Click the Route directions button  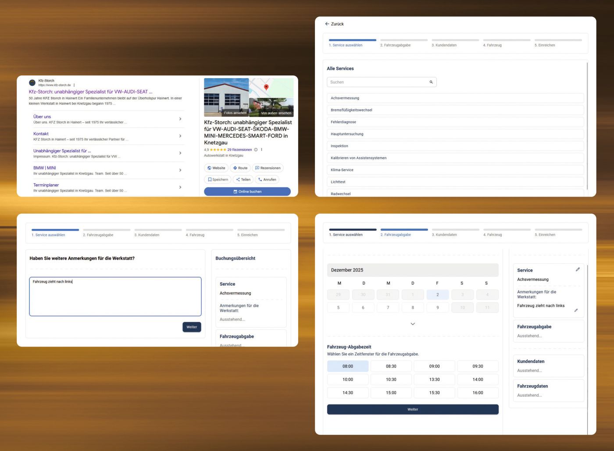(x=240, y=168)
